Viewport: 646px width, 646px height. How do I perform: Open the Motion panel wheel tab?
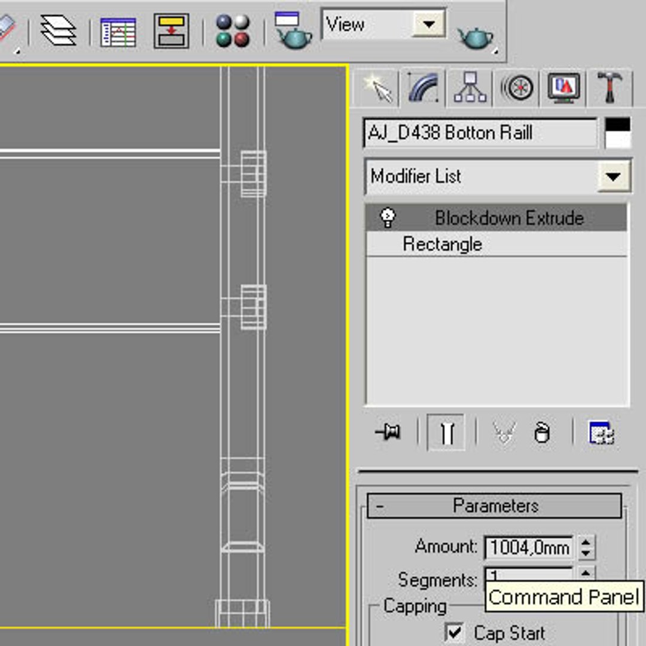517,88
